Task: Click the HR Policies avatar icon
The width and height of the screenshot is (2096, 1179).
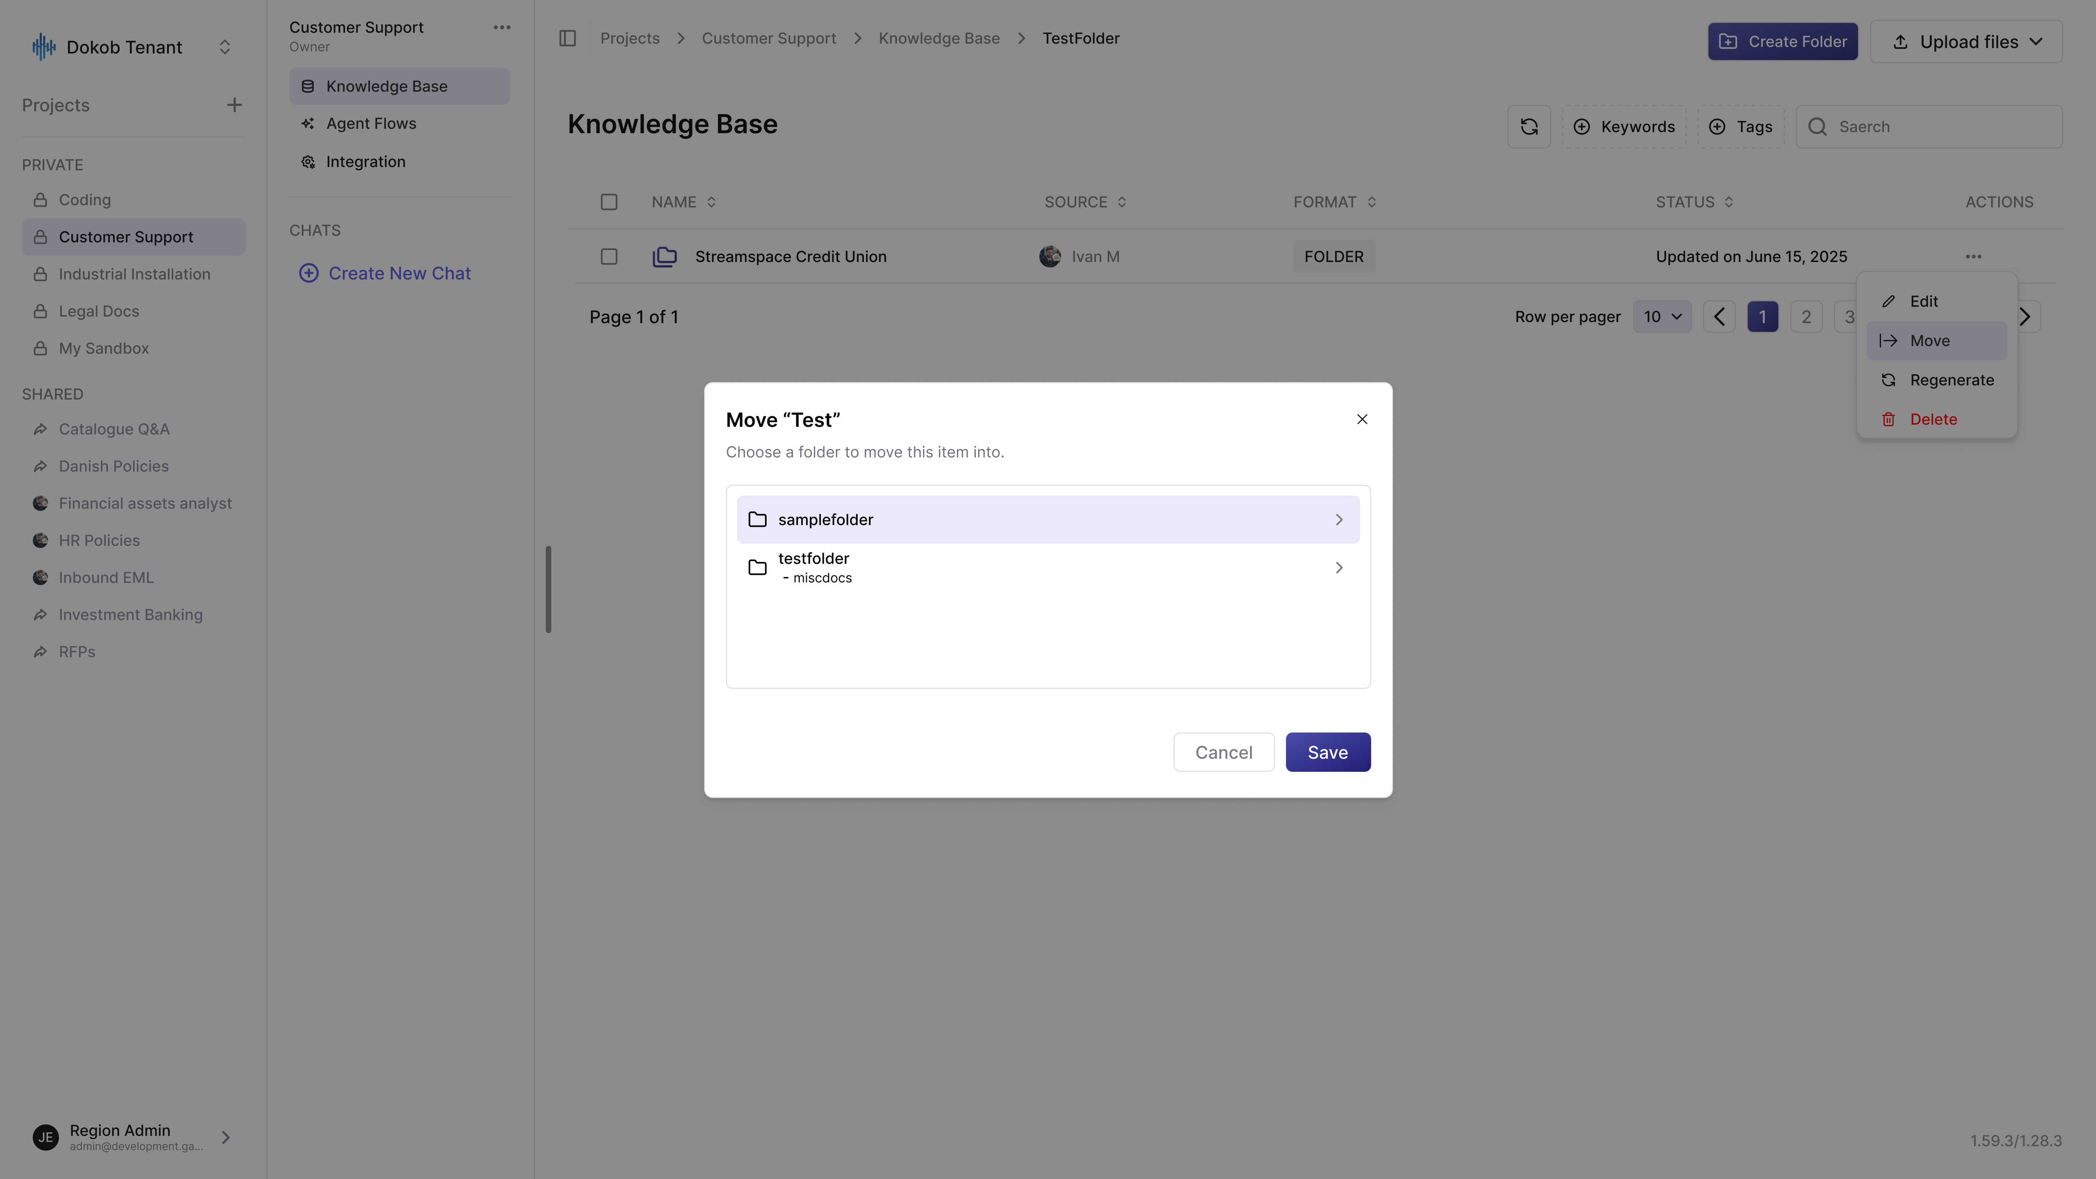Action: coord(40,541)
